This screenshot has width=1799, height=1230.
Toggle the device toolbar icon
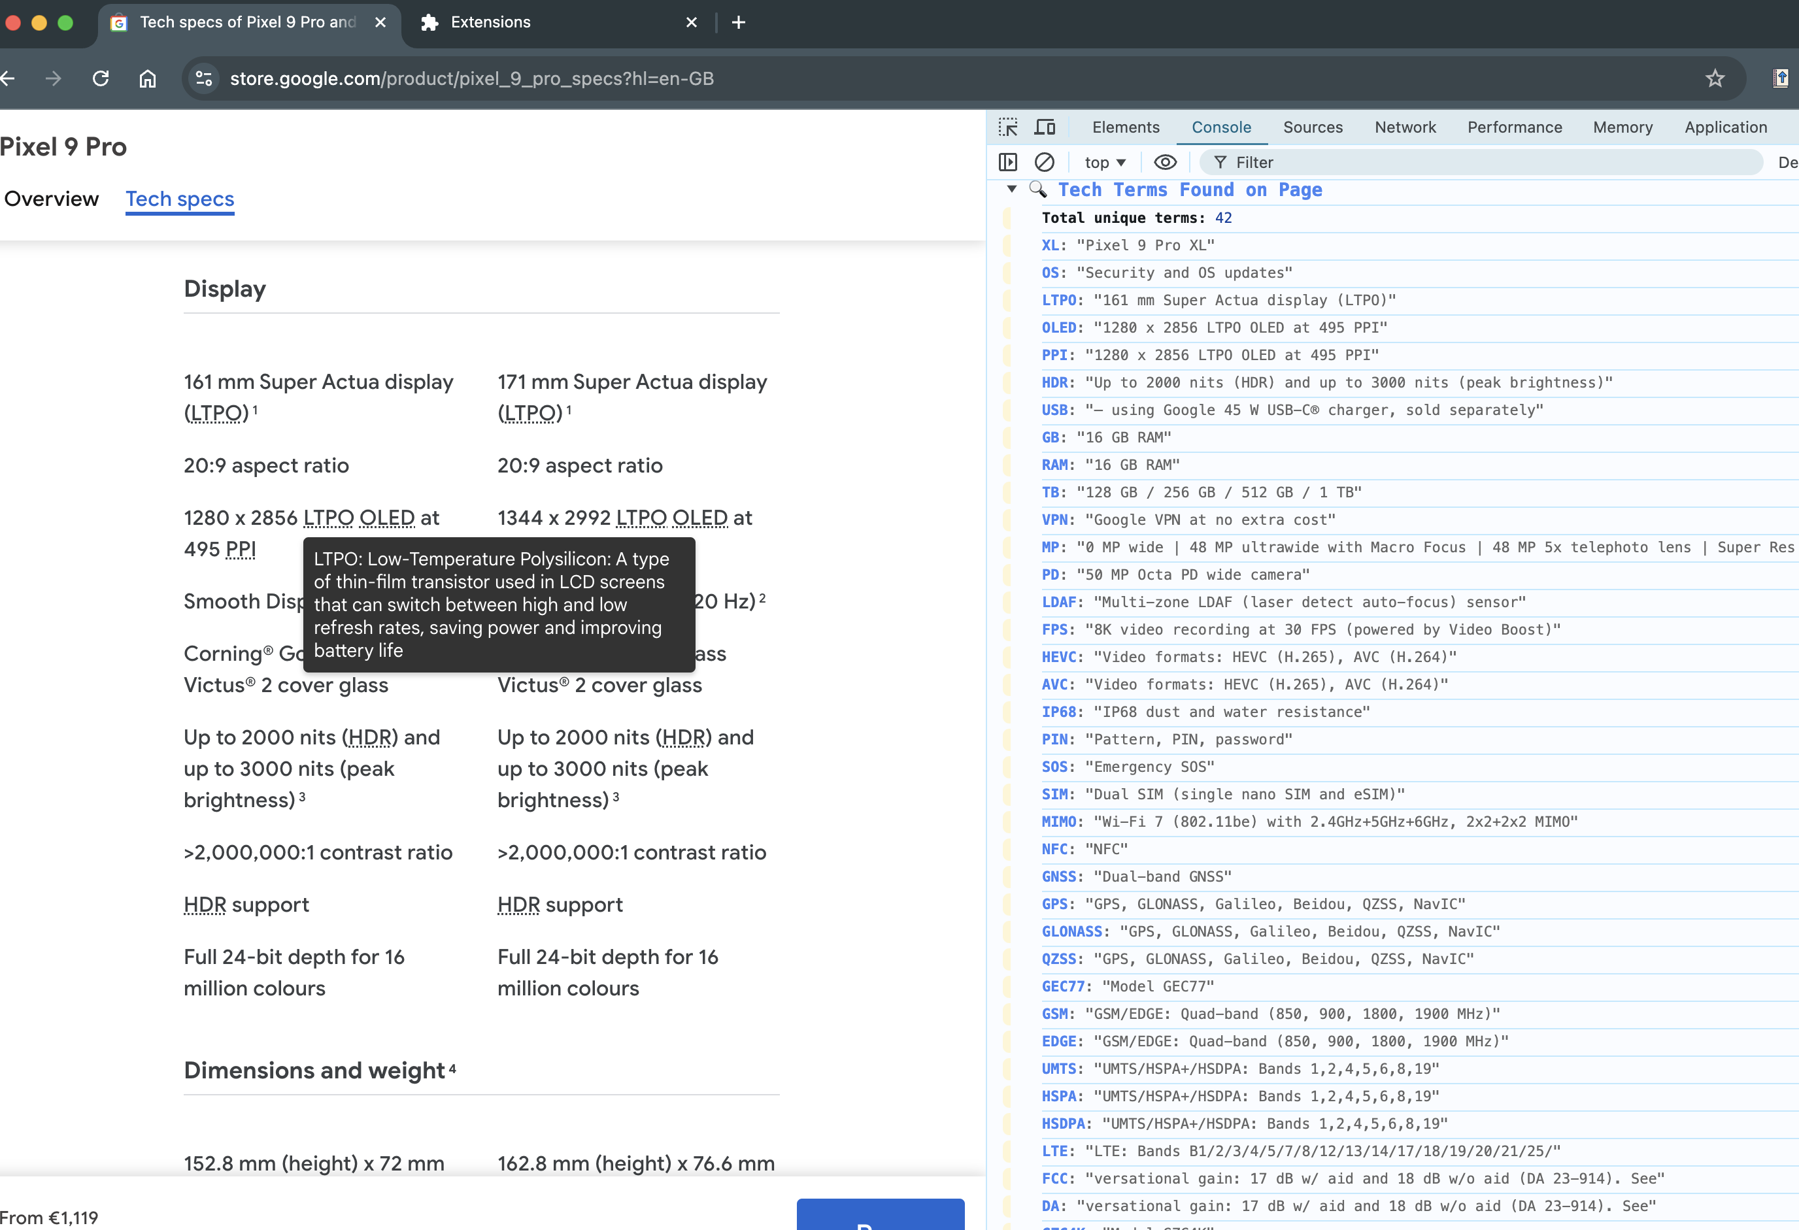pos(1045,127)
